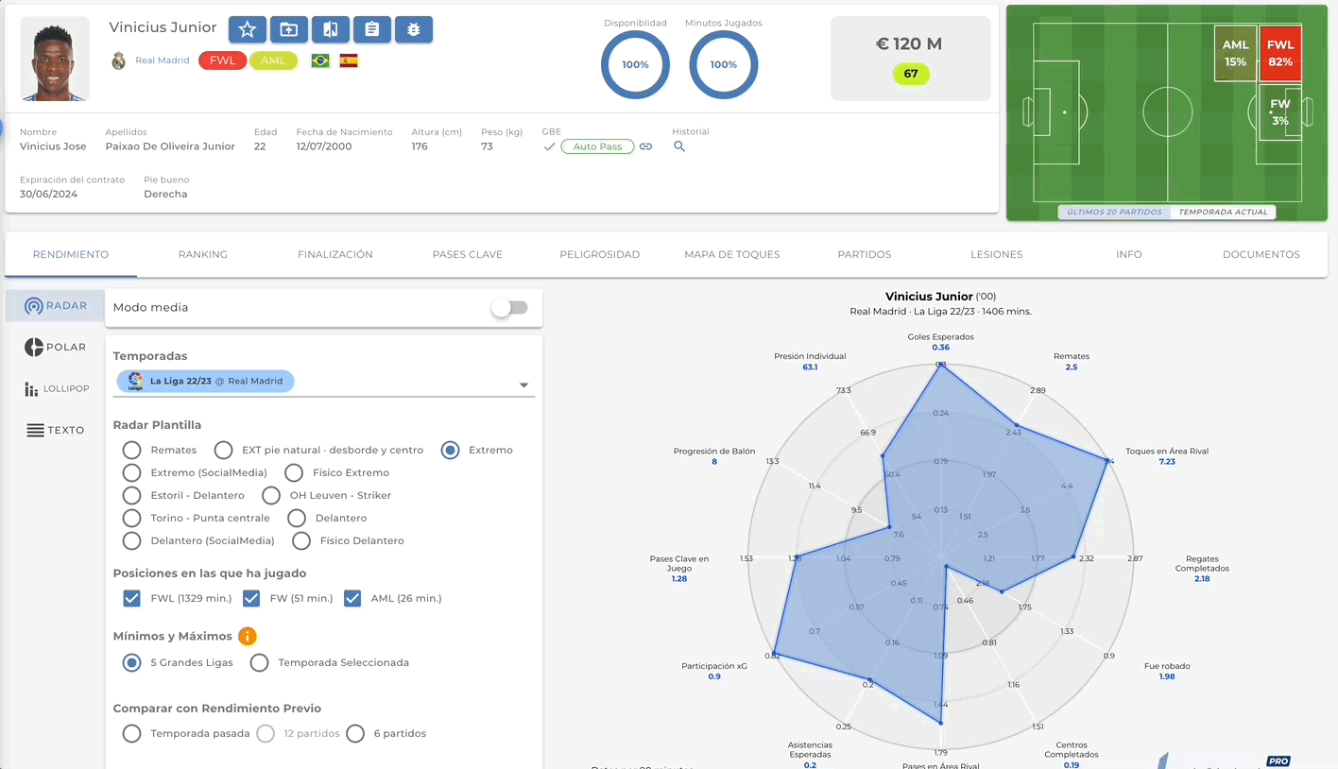
Task: Select 6 partidos comparison
Action: coord(355,733)
